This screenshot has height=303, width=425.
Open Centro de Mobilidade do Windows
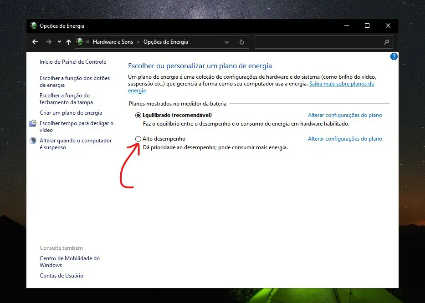point(70,262)
